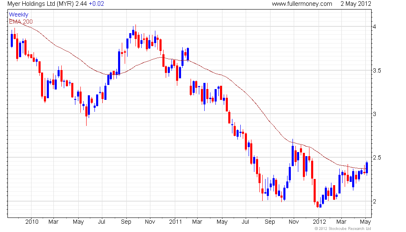Click the y-axis value '2.5'

377,158
